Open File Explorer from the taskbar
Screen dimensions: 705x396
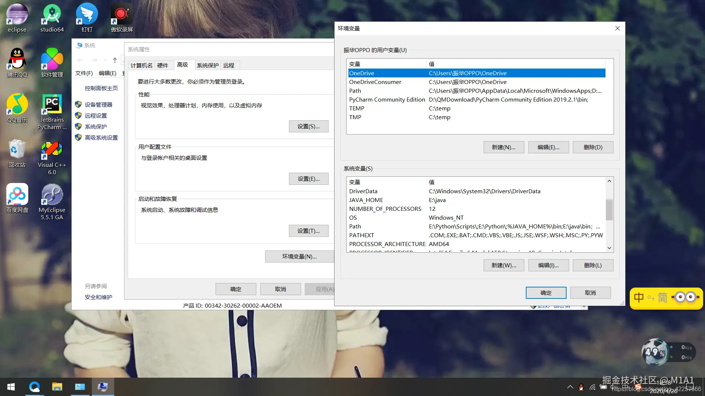[57, 387]
